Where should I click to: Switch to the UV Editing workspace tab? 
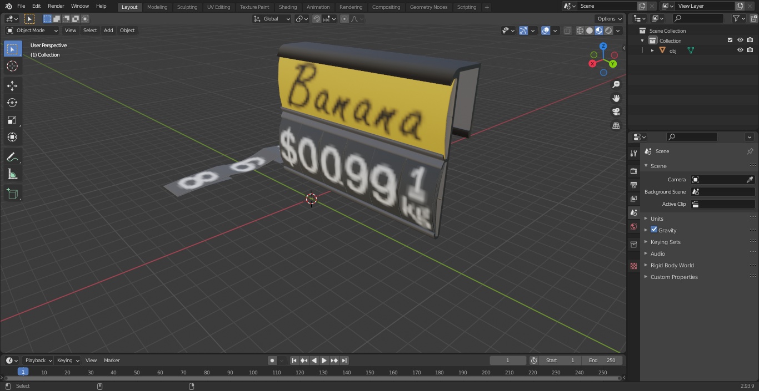pyautogui.click(x=218, y=7)
